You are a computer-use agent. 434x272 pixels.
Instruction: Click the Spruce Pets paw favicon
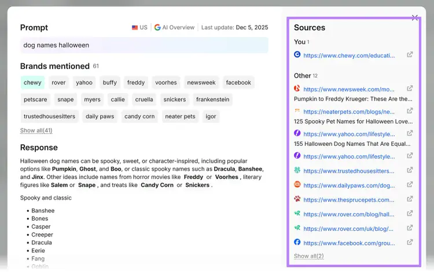pyautogui.click(x=297, y=199)
